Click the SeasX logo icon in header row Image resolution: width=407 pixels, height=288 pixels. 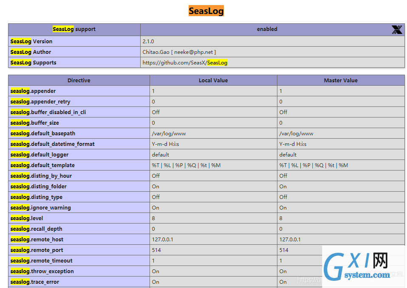[397, 30]
